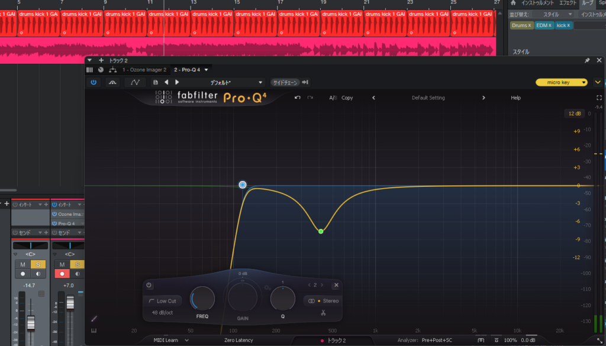Toggle power for Ozone Imager insert
606x346 pixels.
tap(54, 214)
